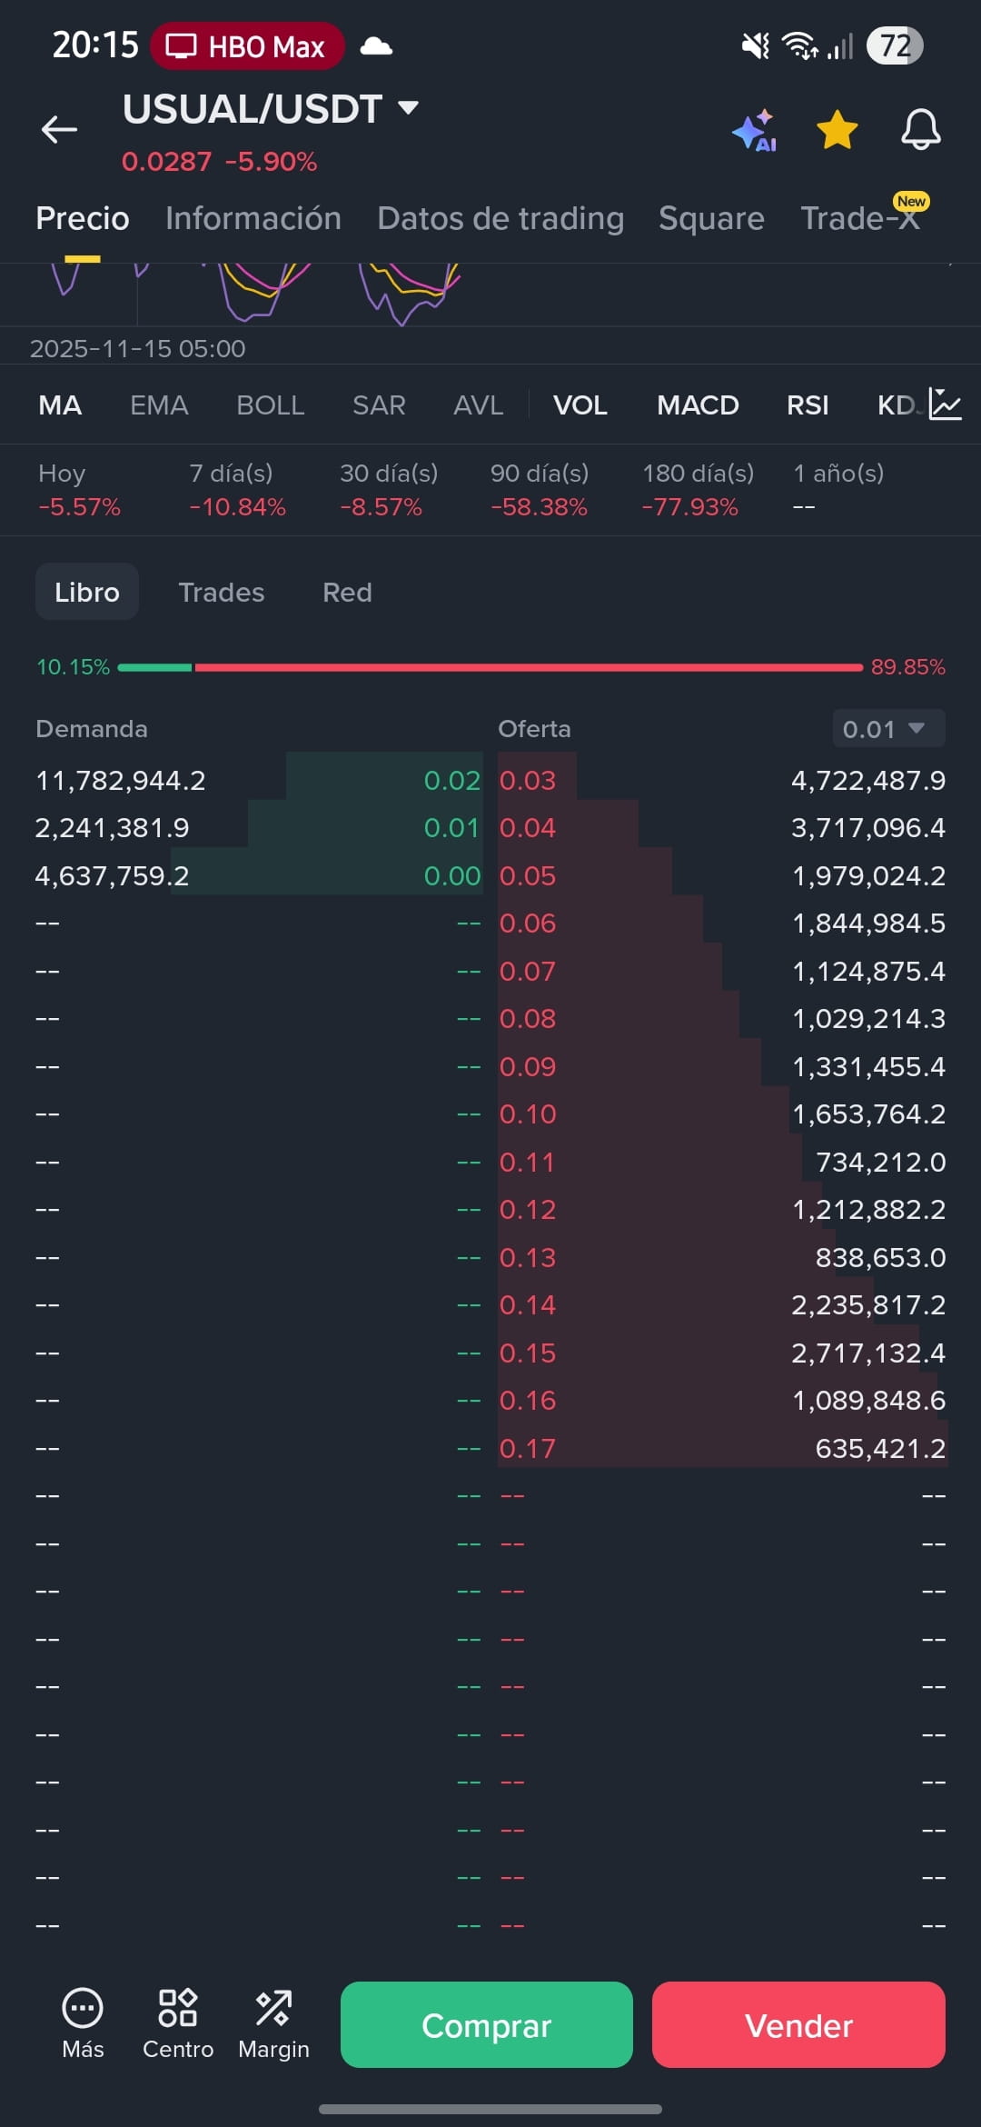
Task: Tap the Vender button
Action: coord(798,2025)
